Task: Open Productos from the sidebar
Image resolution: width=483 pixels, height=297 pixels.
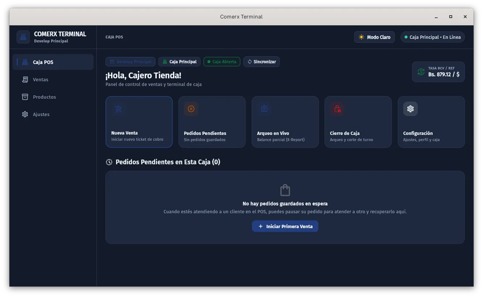Action: (x=53, y=97)
